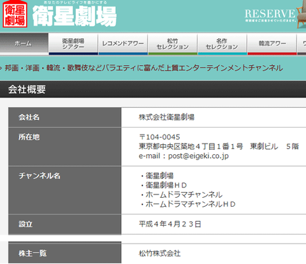Click the shareholder 松竹株式会社
306x264 pixels.
click(x=159, y=253)
